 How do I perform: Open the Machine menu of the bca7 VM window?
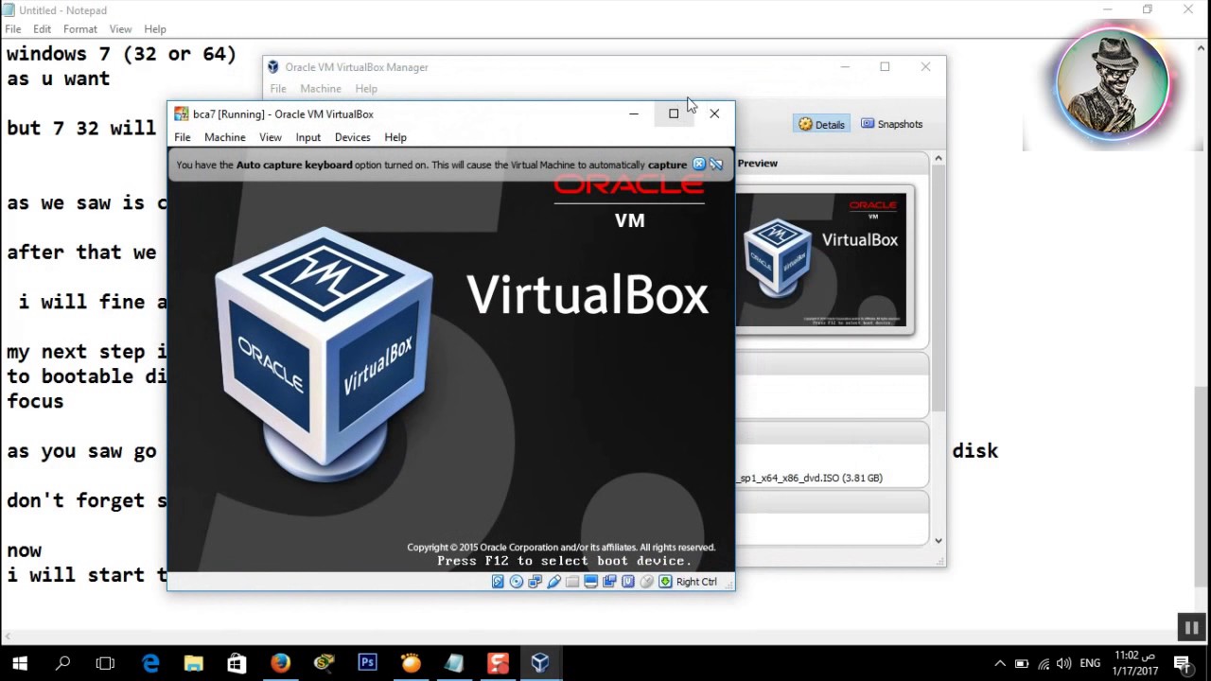(x=225, y=137)
